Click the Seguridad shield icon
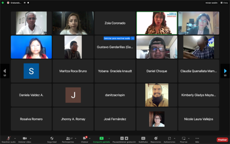 pyautogui.click(x=52, y=138)
